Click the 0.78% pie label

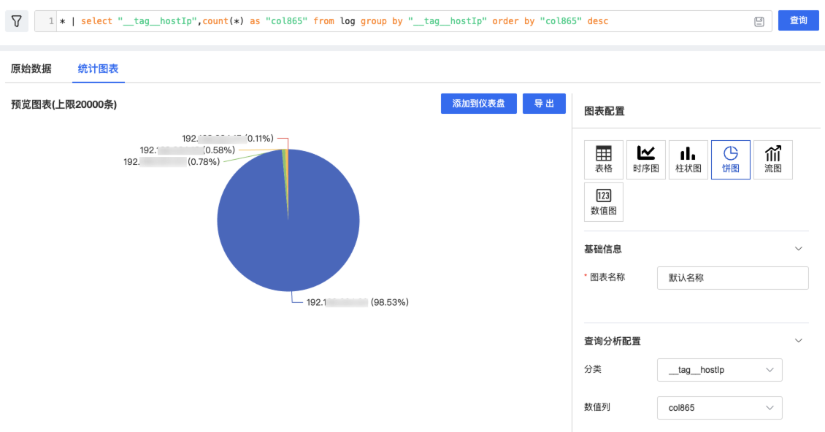[x=172, y=161]
